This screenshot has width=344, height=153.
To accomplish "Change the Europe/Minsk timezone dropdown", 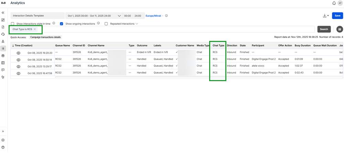I will pyautogui.click(x=154, y=16).
